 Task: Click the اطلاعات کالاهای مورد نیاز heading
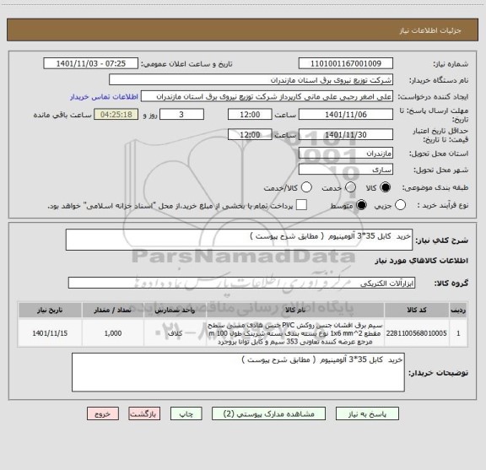tap(422, 261)
